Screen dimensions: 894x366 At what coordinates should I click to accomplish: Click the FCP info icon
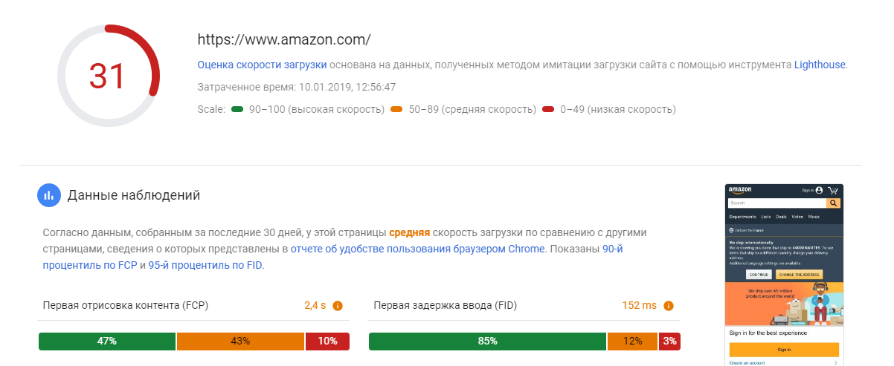(338, 306)
